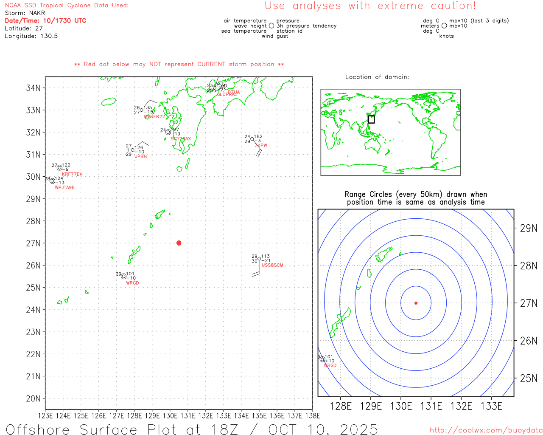Click the units legend circle beside 'mb*10'

coord(444,25)
